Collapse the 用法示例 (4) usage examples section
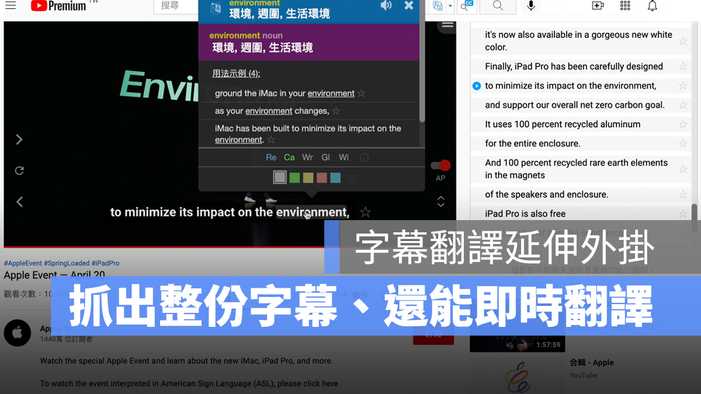Screen dimensions: 701x394 pyautogui.click(x=236, y=74)
